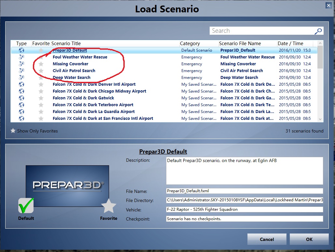Click the type icon for Civil Air Patrol Search
Image resolution: width=335 pixels, height=252 pixels.
tap(21, 71)
